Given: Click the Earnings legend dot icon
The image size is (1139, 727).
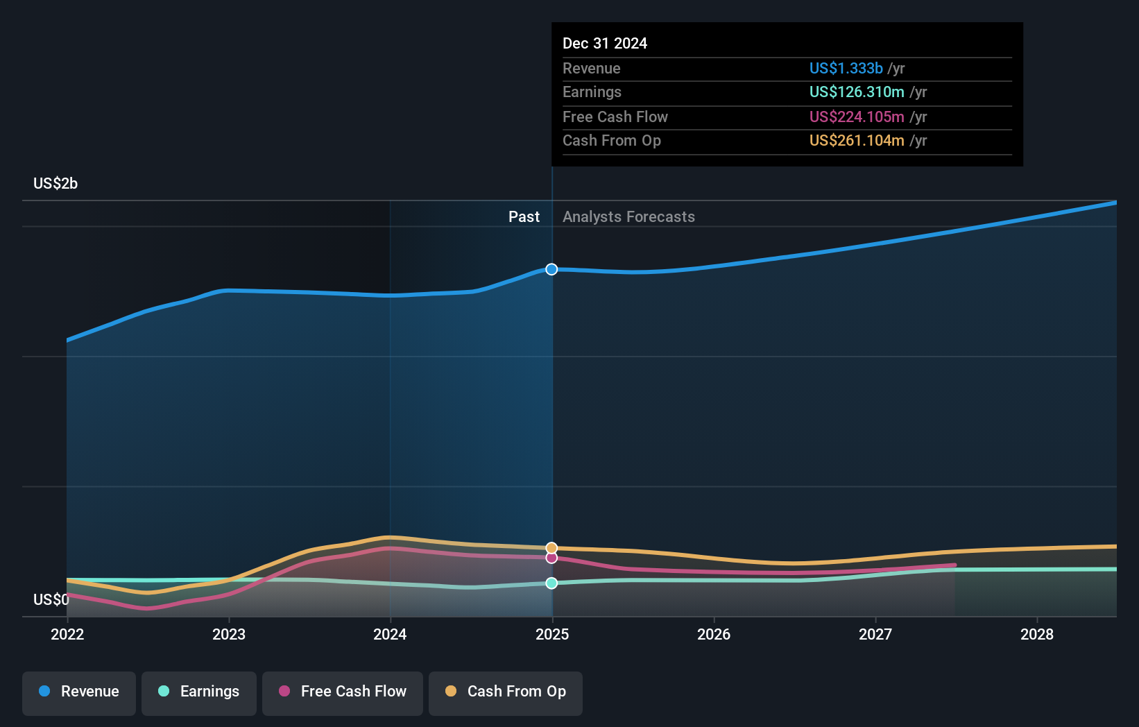Looking at the screenshot, I should [164, 692].
